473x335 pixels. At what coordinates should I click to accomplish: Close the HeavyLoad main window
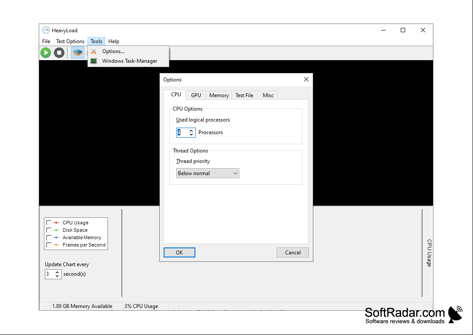(423, 30)
